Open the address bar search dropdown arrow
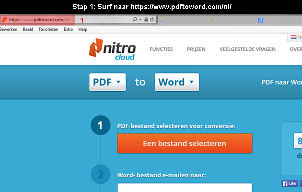This screenshot has height=192, width=302. point(140,20)
